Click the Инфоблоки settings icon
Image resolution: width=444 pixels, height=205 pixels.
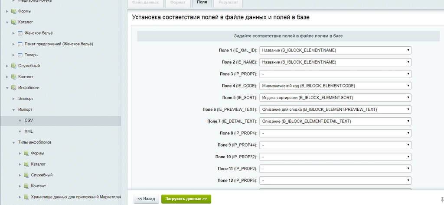pyautogui.click(x=13, y=88)
